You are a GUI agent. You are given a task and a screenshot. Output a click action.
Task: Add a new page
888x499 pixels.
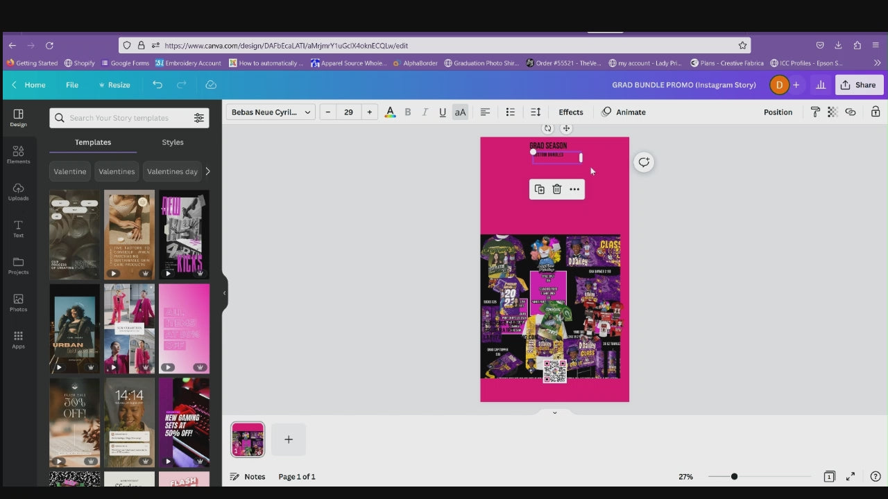[x=289, y=439]
